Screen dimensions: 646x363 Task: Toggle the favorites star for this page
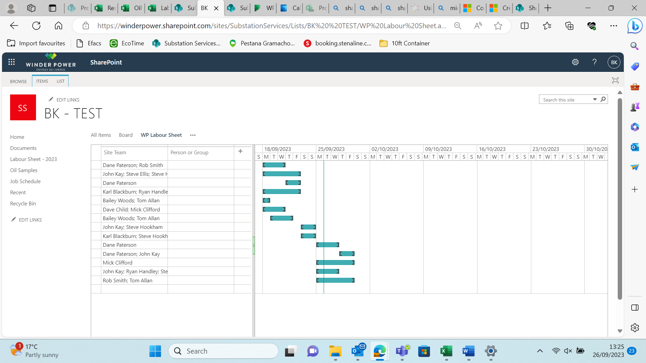498,26
